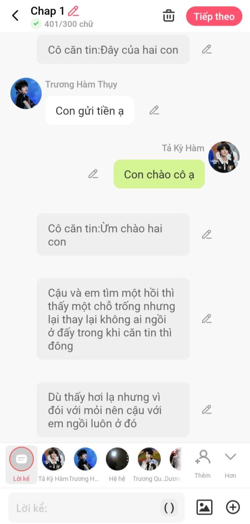Select the Lời kể narration mode
The image size is (250, 524).
click(21, 464)
